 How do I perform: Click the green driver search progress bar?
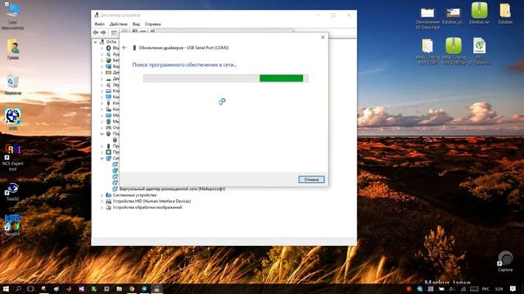[x=225, y=78]
